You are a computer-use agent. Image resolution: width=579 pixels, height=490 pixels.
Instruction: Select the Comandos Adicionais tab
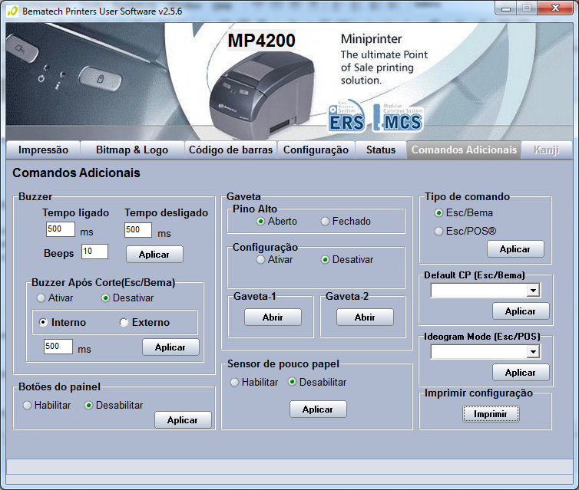(464, 150)
